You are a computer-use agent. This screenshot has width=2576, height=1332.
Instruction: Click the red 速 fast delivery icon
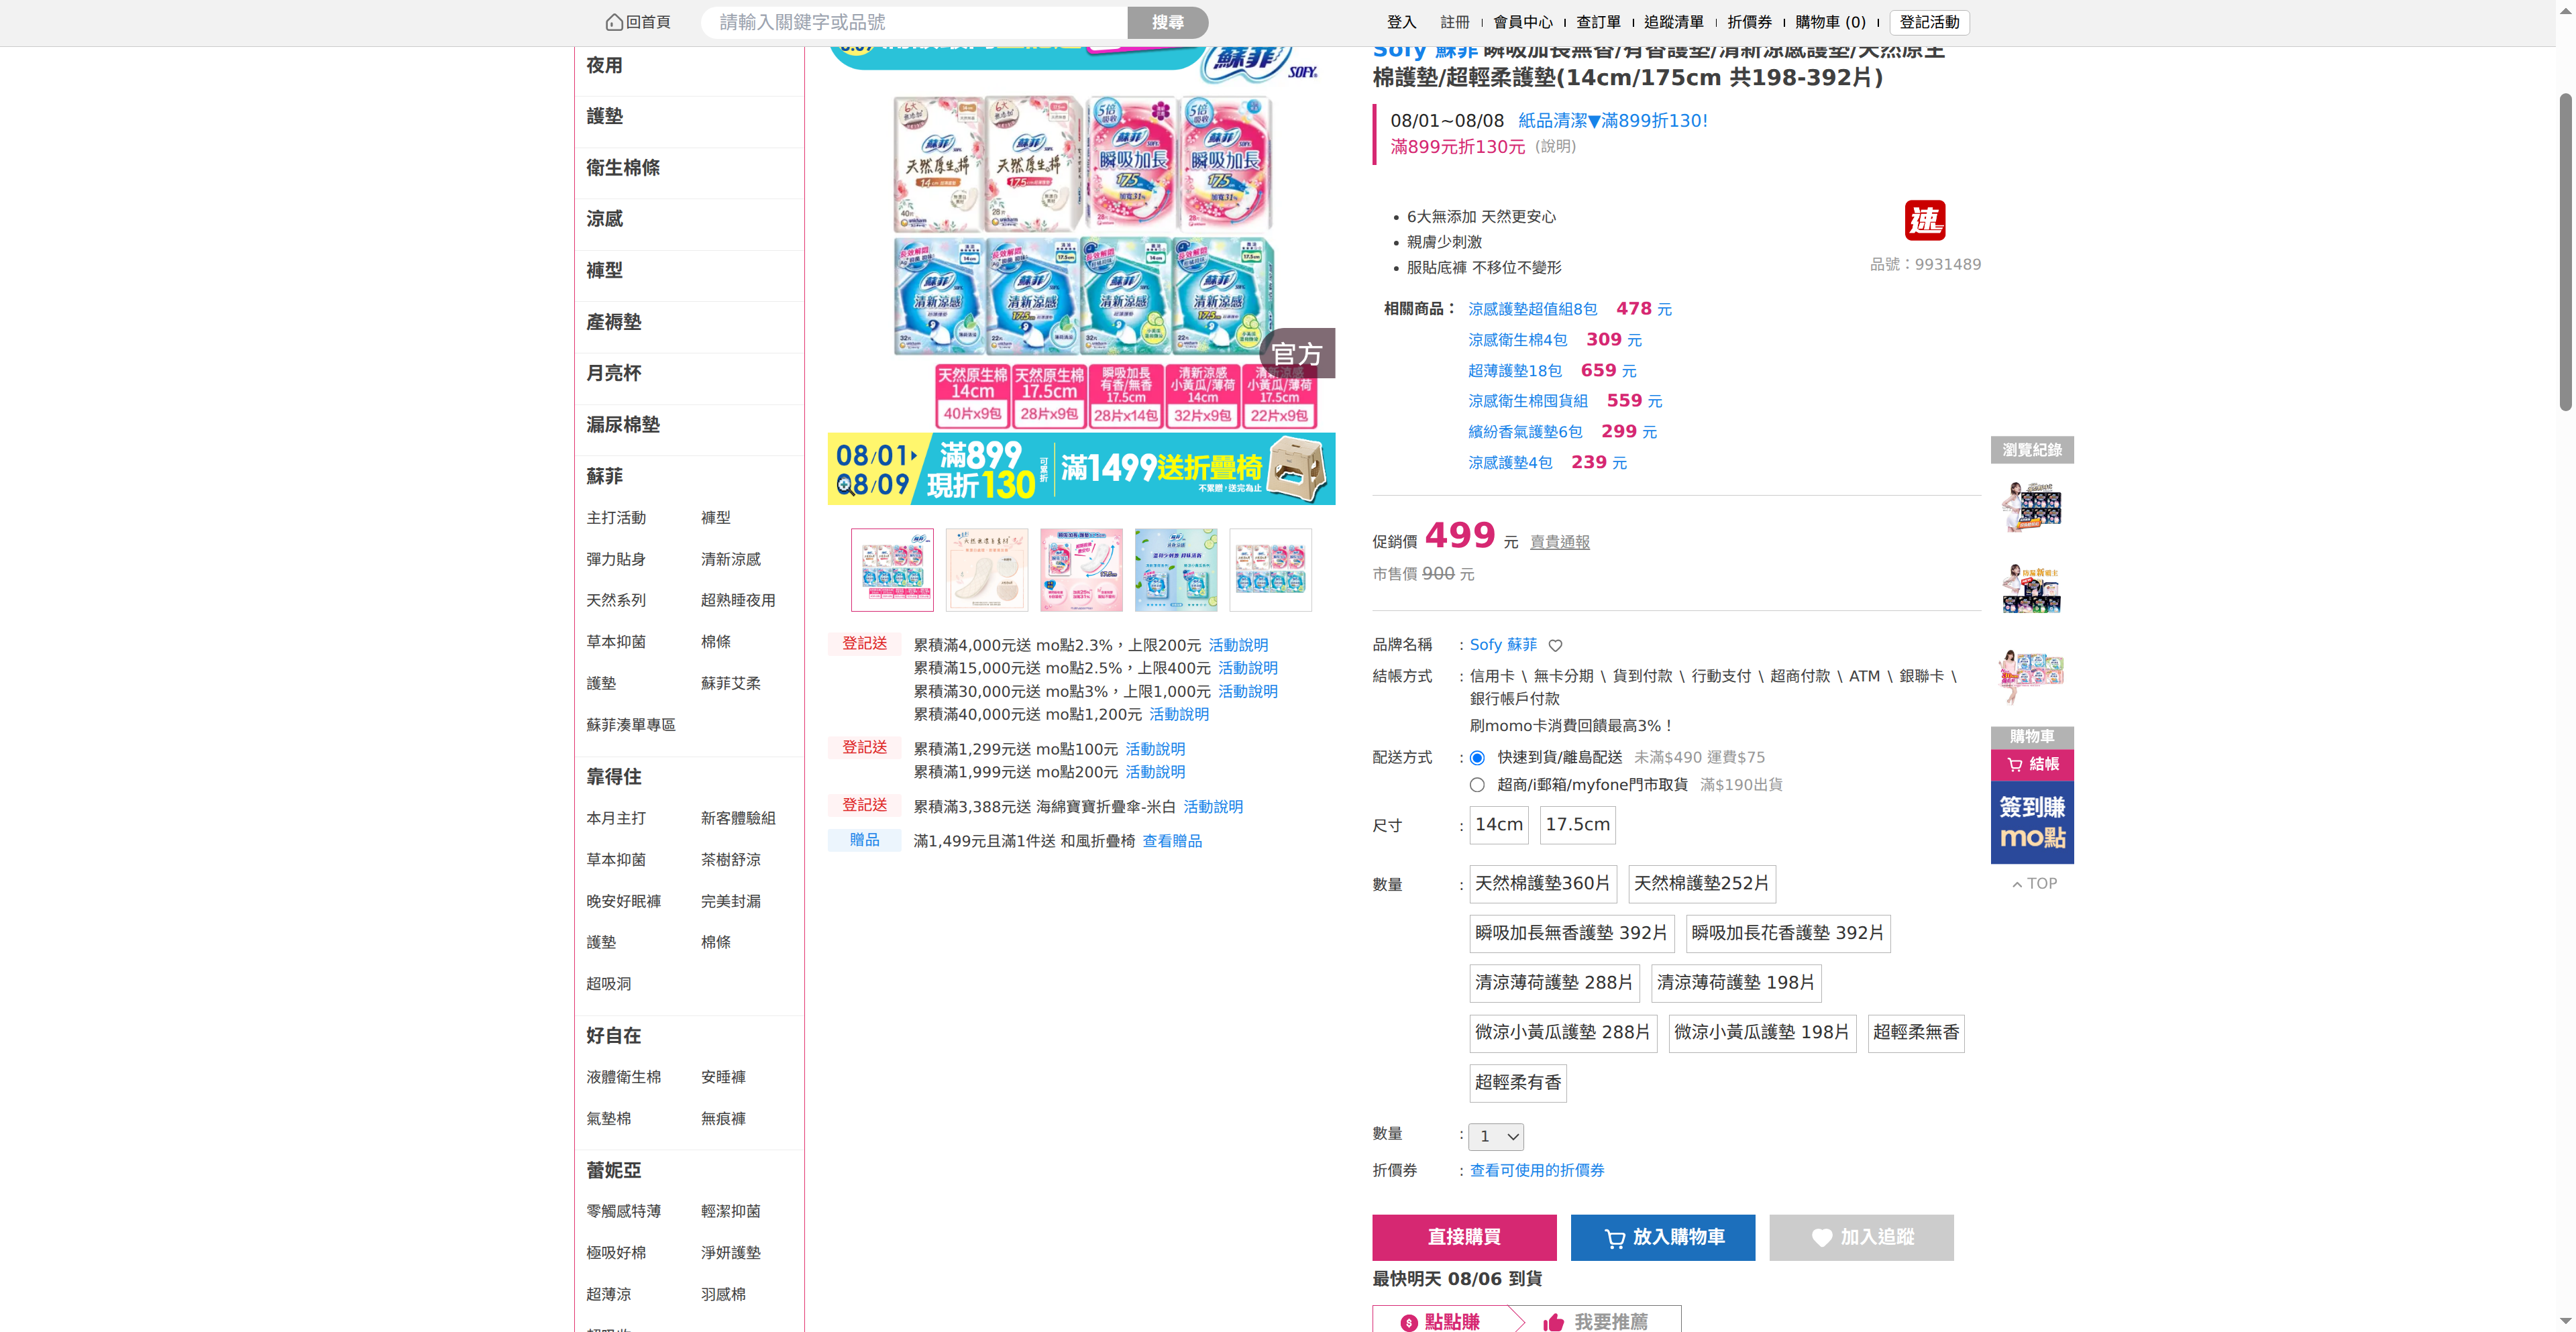click(1925, 221)
